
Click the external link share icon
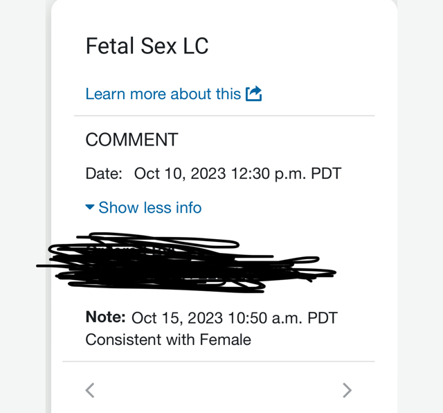253,94
